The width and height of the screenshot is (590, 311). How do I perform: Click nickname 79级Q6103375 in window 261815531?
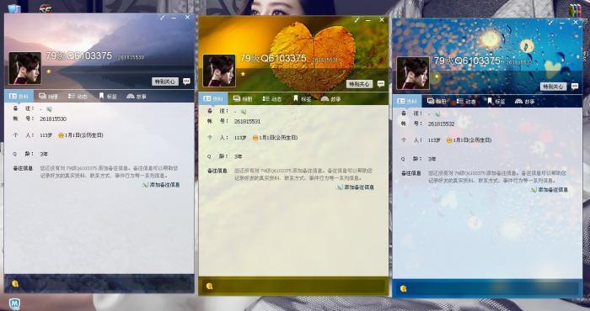(273, 58)
